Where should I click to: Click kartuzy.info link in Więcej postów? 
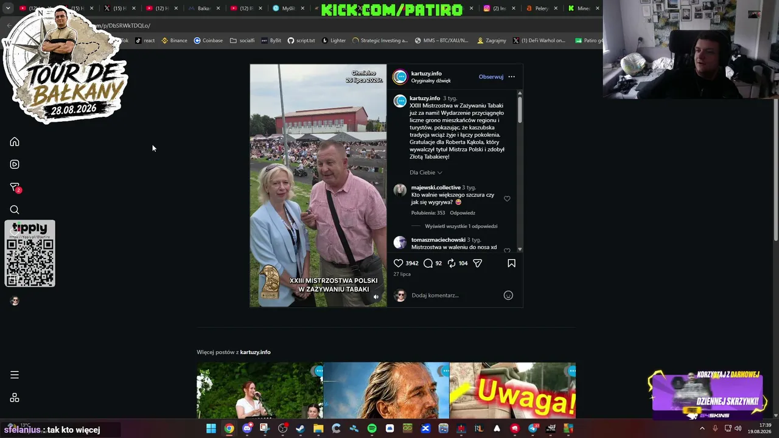click(x=255, y=352)
